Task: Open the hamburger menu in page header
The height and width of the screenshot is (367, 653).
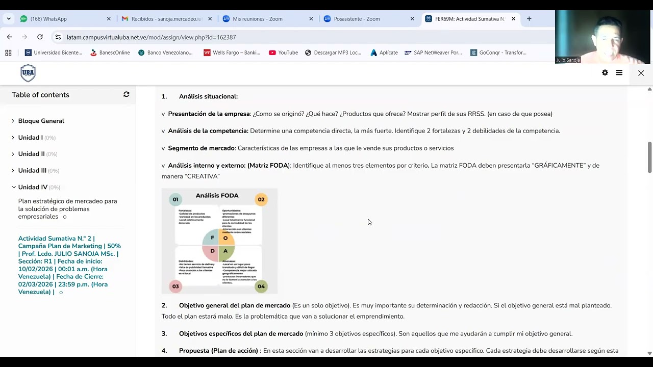Action: [619, 73]
